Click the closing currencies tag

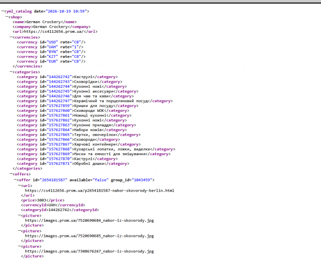27,67
